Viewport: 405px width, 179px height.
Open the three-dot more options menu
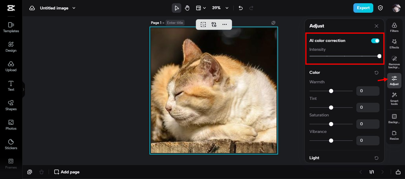pyautogui.click(x=225, y=25)
